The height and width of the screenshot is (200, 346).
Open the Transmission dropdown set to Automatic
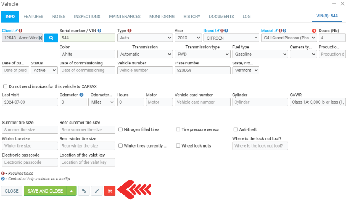click(x=144, y=54)
